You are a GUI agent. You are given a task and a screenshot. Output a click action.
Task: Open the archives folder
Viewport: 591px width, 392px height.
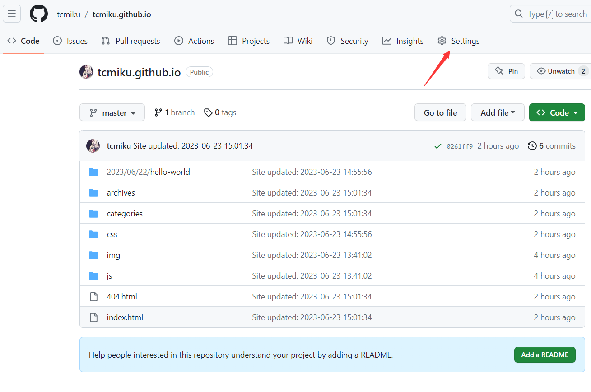(121, 193)
